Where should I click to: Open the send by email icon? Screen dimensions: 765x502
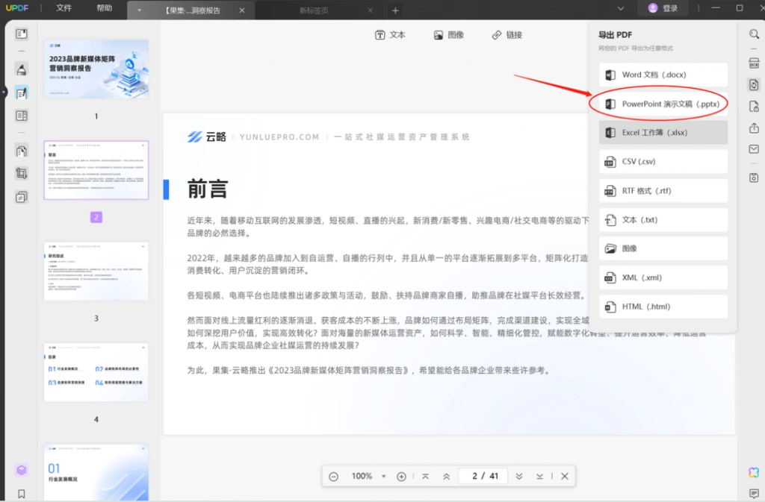coord(754,149)
